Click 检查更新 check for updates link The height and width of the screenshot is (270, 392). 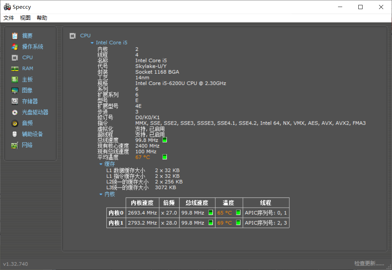pyautogui.click(x=369, y=263)
